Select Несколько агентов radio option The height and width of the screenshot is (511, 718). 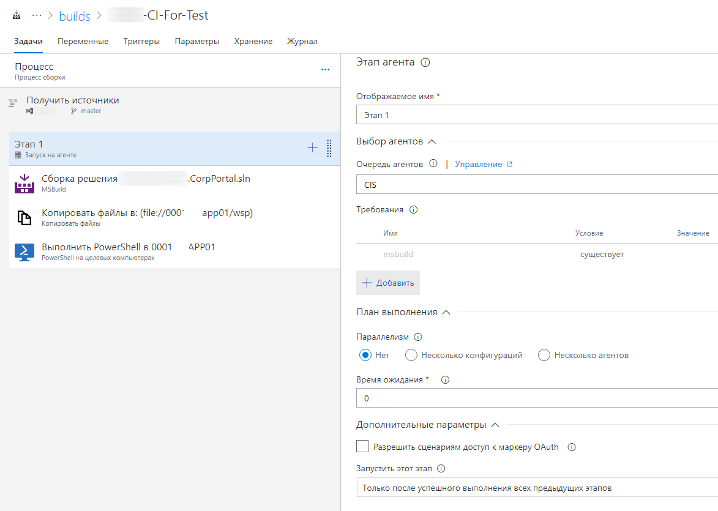point(544,355)
